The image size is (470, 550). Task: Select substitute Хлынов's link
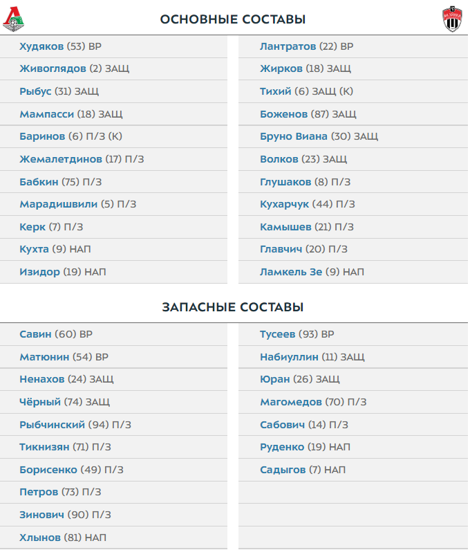pos(40,538)
